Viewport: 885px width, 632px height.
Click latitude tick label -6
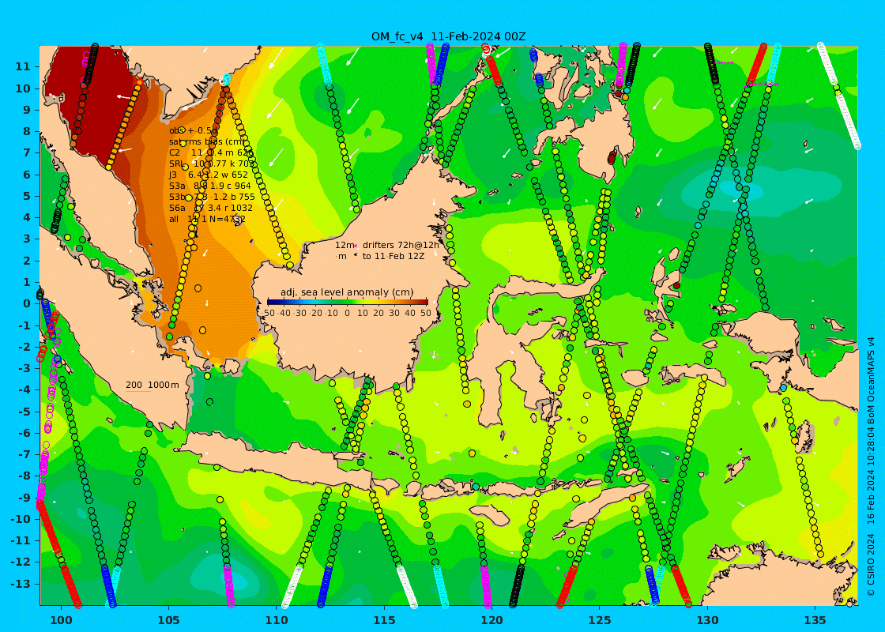coord(24,433)
